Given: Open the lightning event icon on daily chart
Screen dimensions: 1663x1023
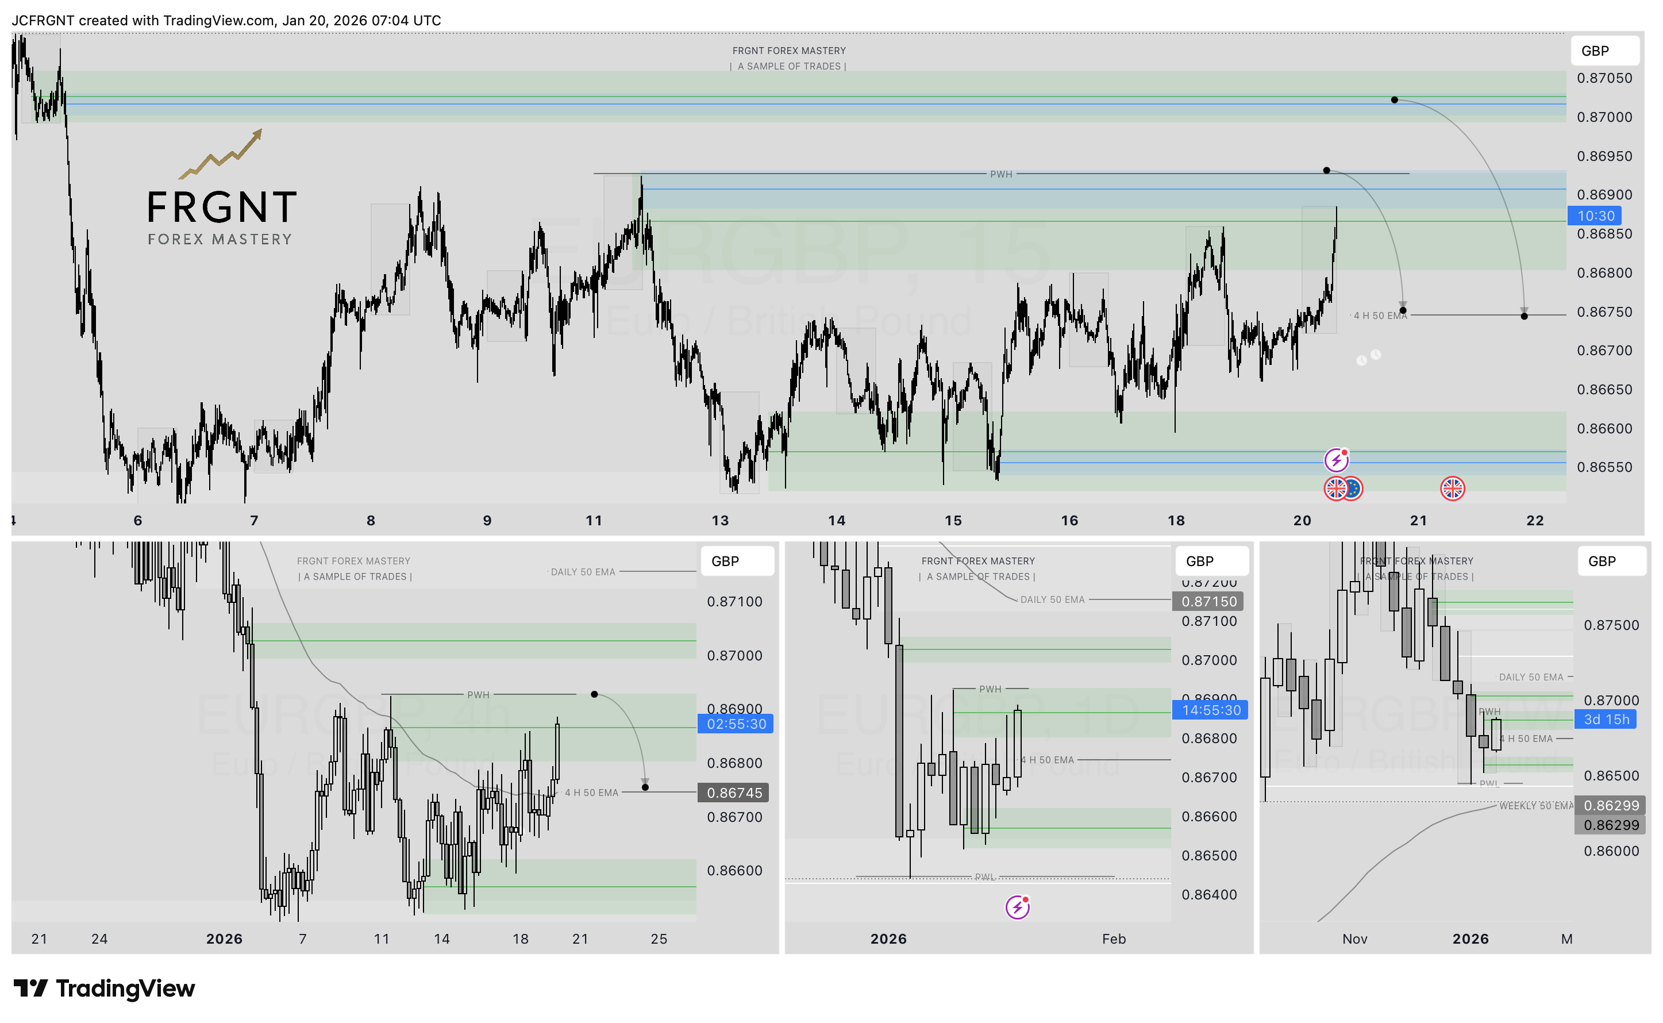Looking at the screenshot, I should coord(1017,907).
